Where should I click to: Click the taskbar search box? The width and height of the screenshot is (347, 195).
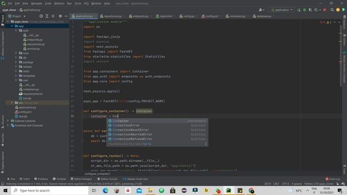(50, 190)
